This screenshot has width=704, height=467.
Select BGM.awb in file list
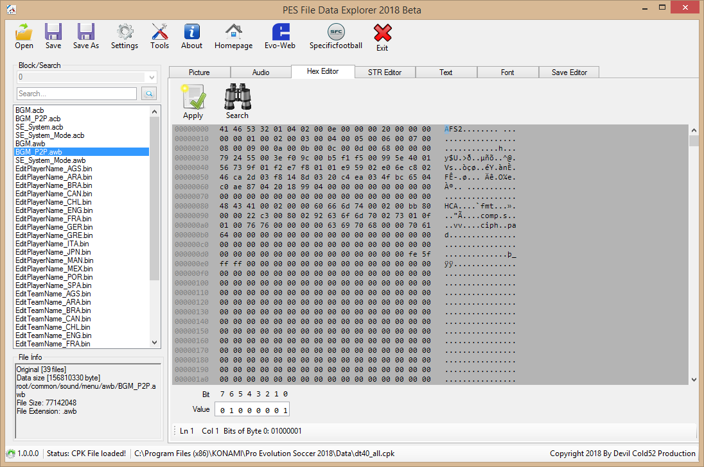30,144
